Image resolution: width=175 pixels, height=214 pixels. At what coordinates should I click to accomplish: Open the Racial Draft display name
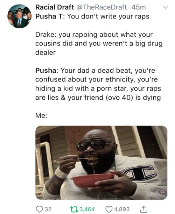[55, 7]
